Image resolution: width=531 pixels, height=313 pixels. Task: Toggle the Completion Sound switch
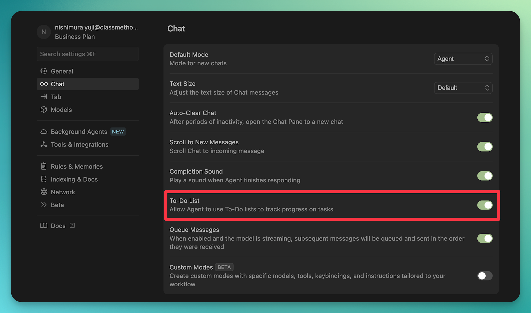tap(485, 176)
